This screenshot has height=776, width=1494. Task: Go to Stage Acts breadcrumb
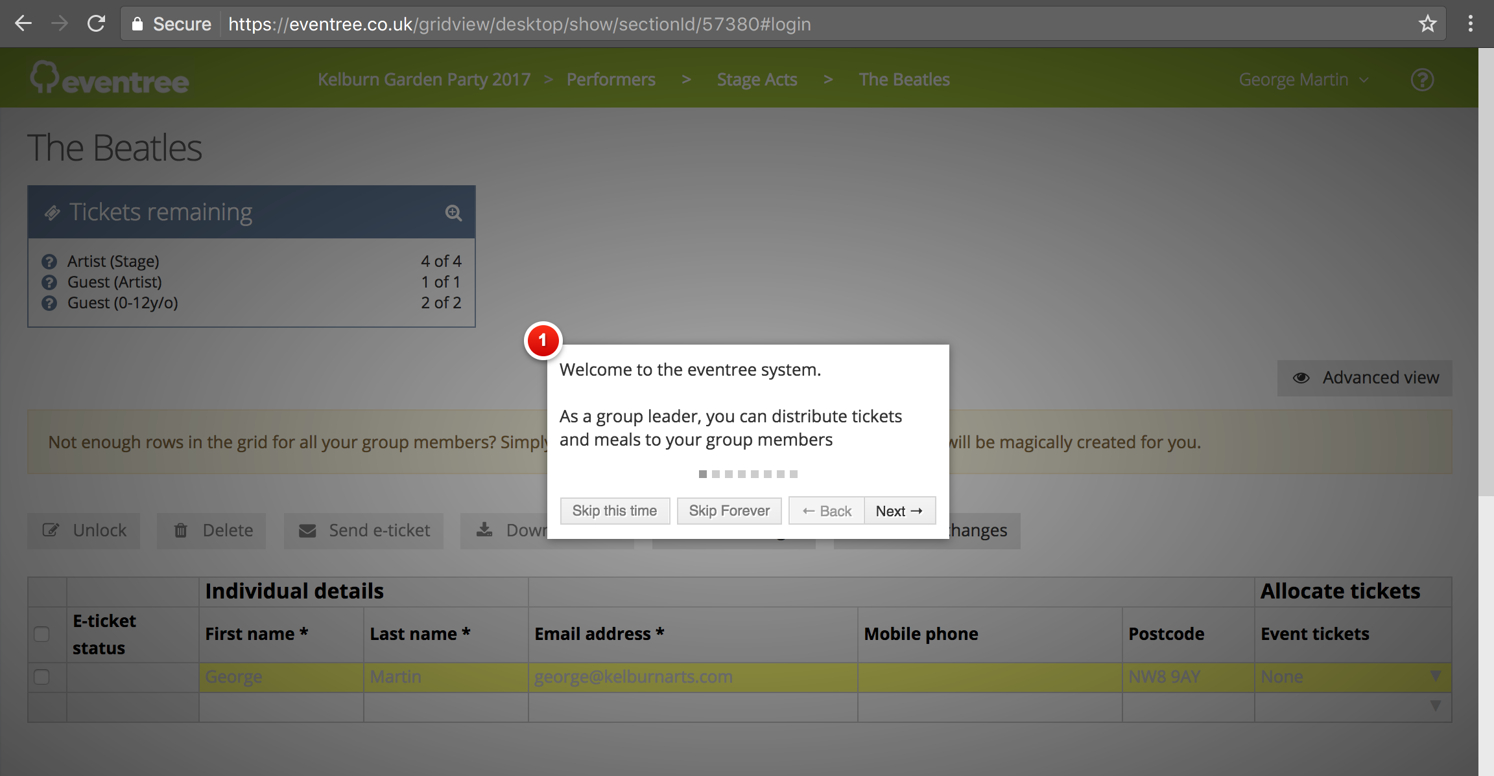tap(757, 80)
